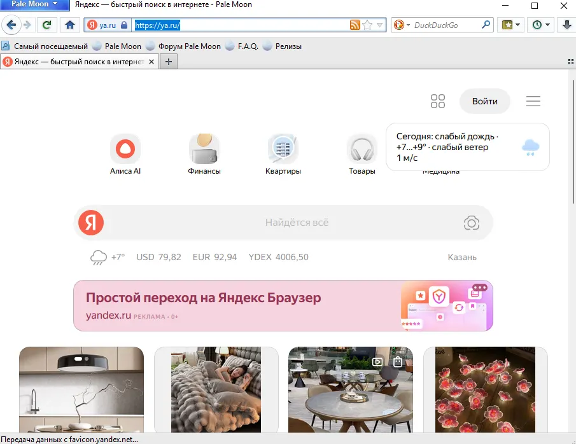The width and height of the screenshot is (576, 444).
Task: Click the Downloads arrow icon
Action: [x=566, y=25]
